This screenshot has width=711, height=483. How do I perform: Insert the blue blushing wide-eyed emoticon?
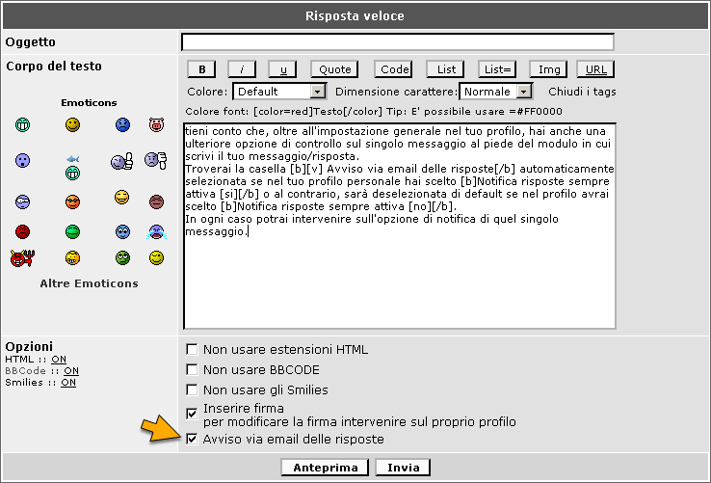click(x=122, y=231)
